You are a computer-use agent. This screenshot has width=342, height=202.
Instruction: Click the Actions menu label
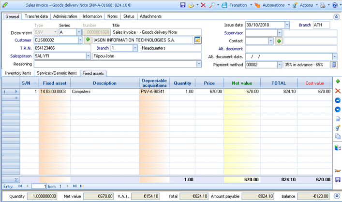pos(307,5)
